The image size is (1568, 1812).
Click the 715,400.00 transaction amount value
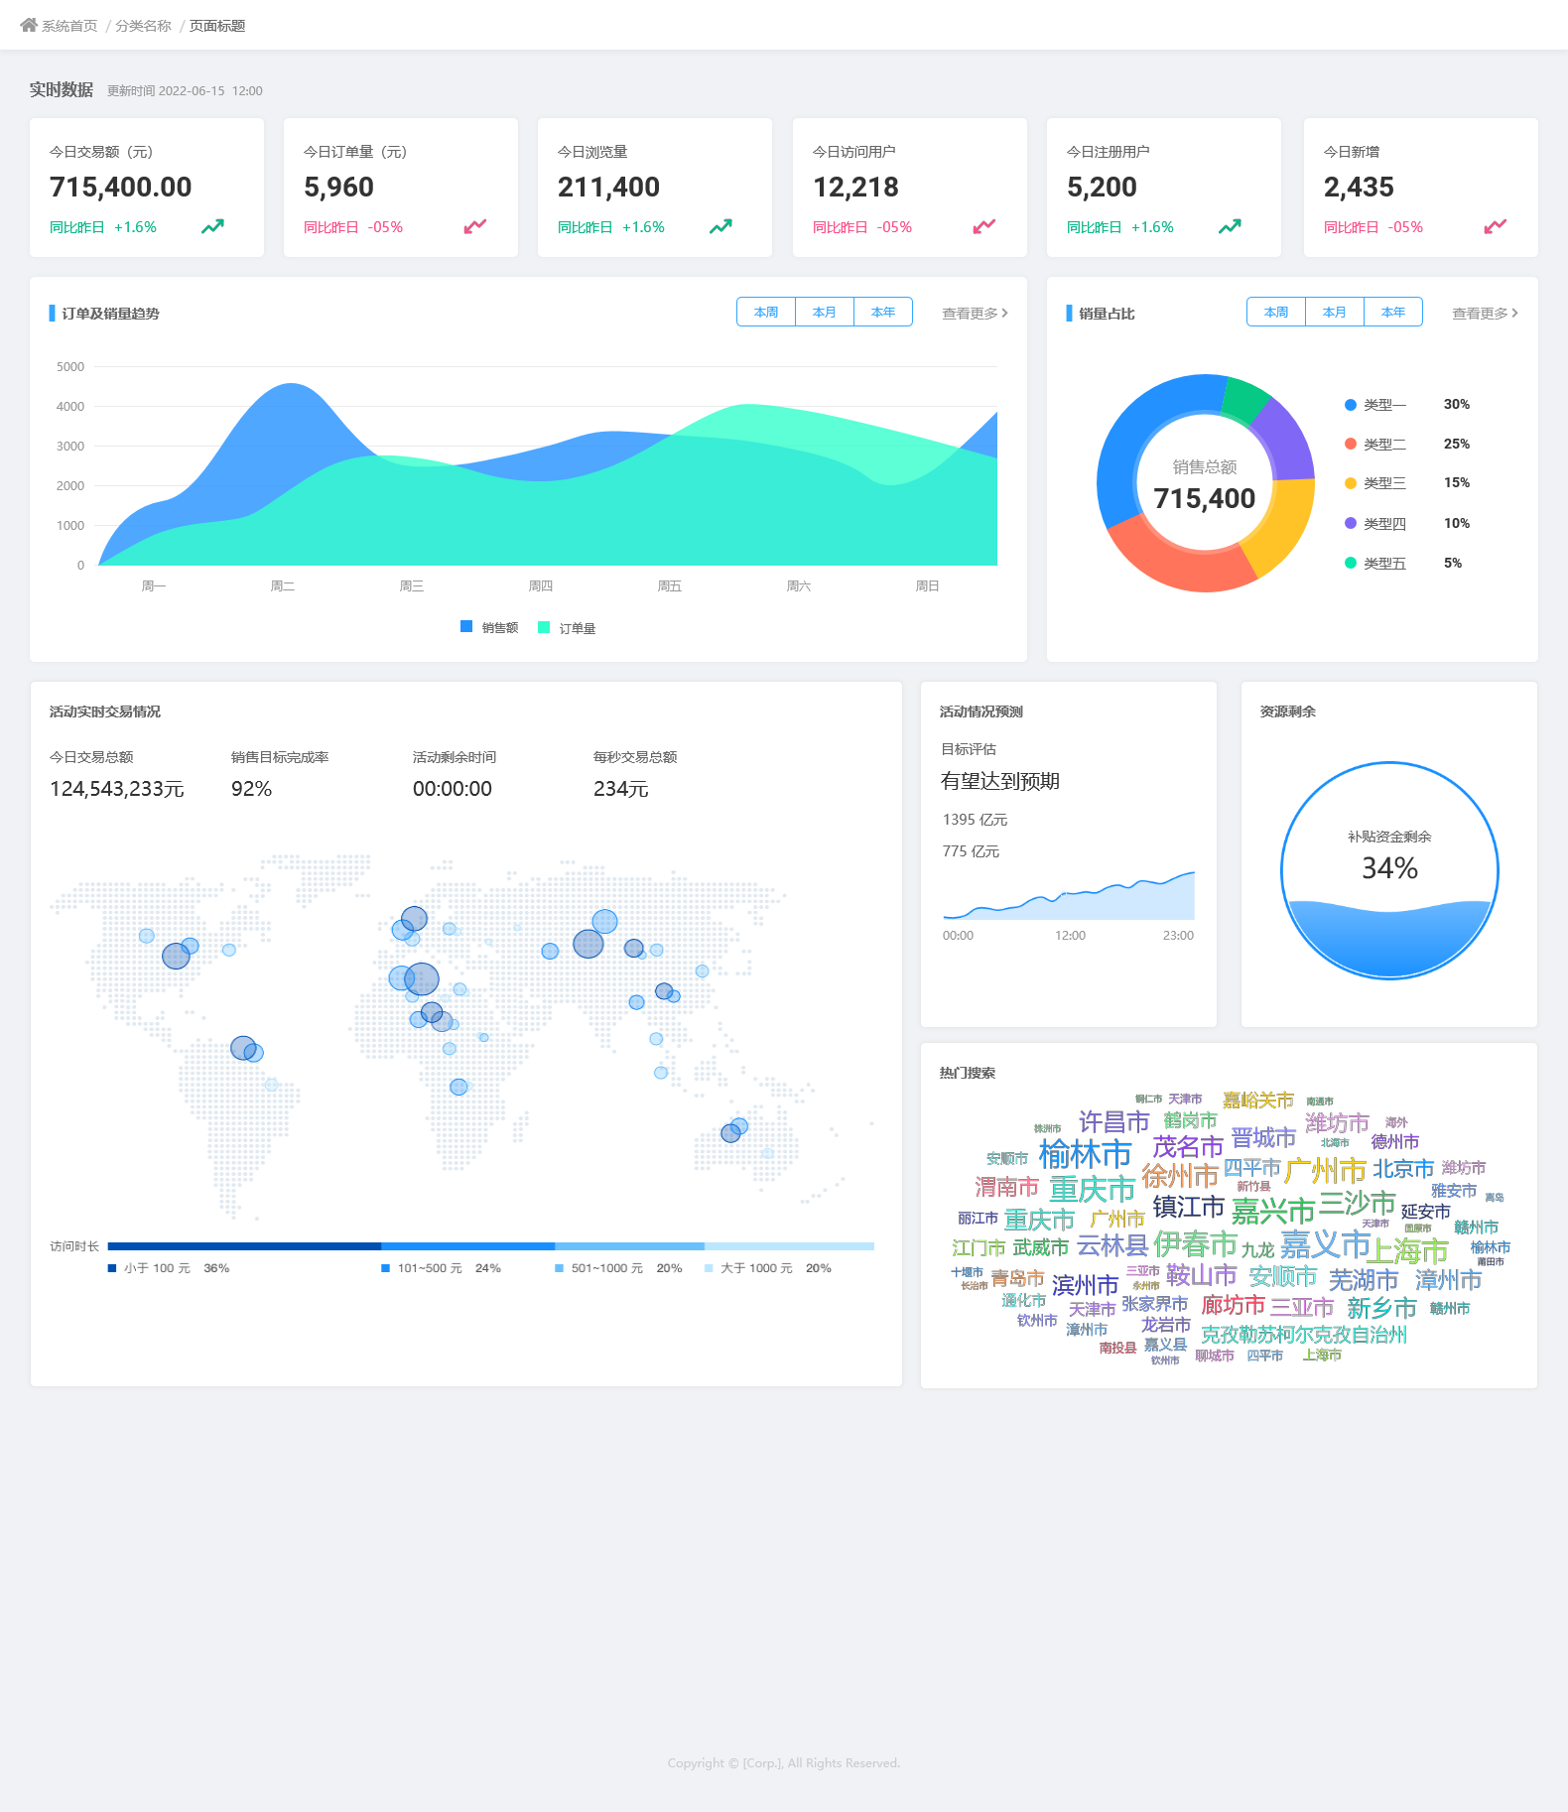[x=121, y=187]
